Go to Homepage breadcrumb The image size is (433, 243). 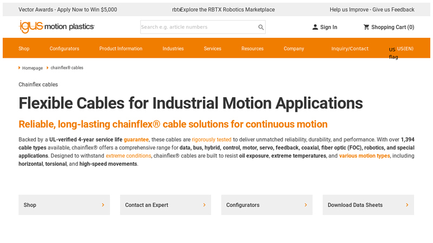(x=32, y=68)
